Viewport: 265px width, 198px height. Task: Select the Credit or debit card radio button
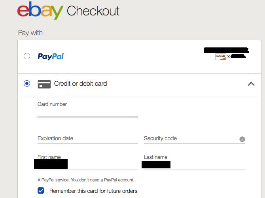click(x=27, y=83)
